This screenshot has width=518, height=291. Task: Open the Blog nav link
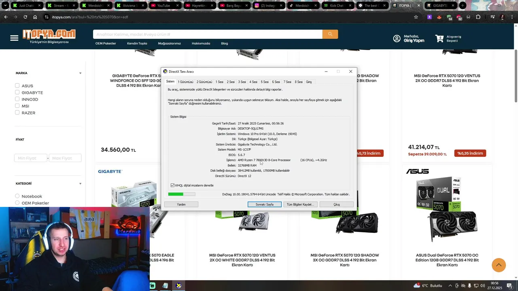pos(225,43)
